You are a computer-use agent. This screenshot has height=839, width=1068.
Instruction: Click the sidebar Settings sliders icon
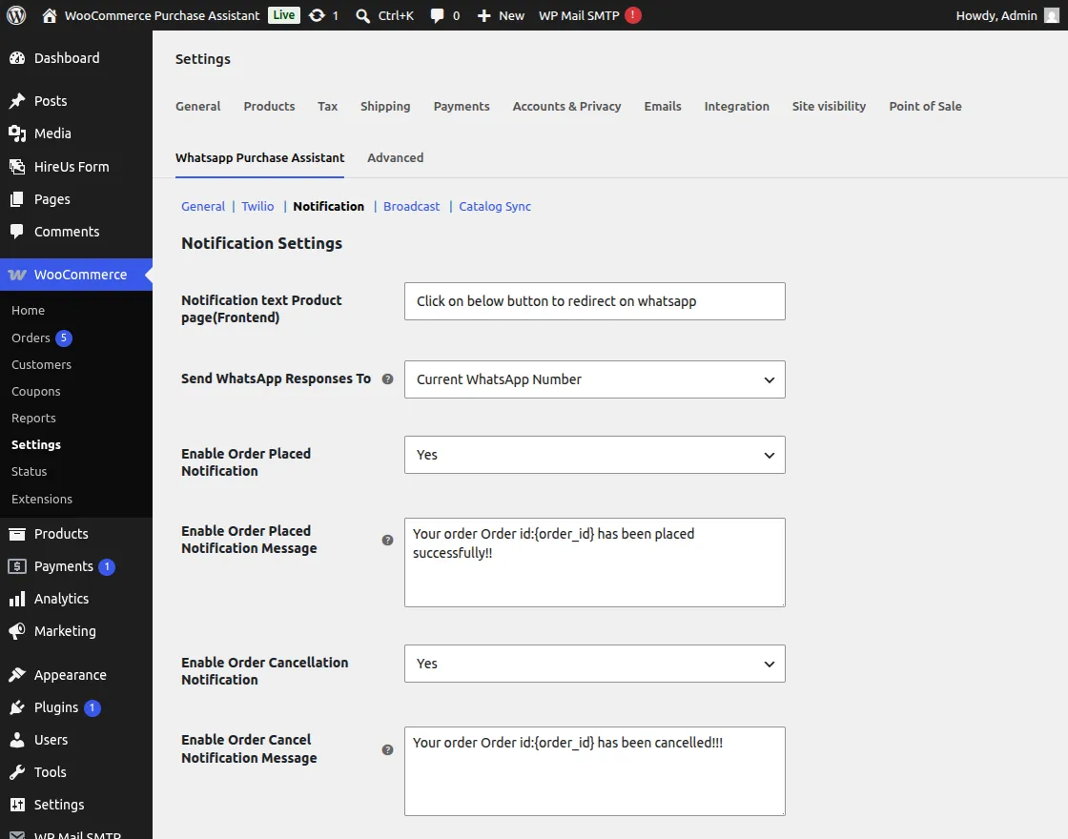17,805
